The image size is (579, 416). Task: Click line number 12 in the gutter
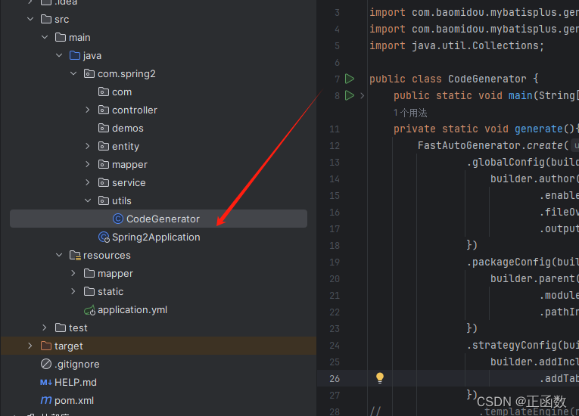pyautogui.click(x=335, y=146)
